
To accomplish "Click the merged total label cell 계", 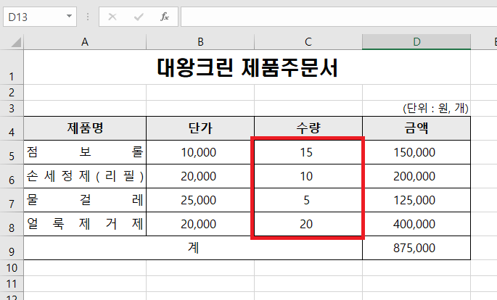I will coord(193,248).
